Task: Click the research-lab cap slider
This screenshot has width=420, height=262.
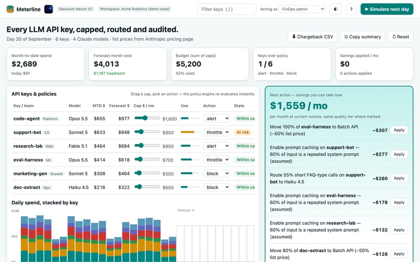Action: (147, 146)
